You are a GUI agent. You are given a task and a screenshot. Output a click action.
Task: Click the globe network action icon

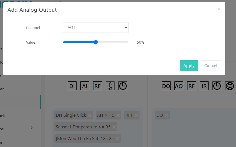point(230,86)
